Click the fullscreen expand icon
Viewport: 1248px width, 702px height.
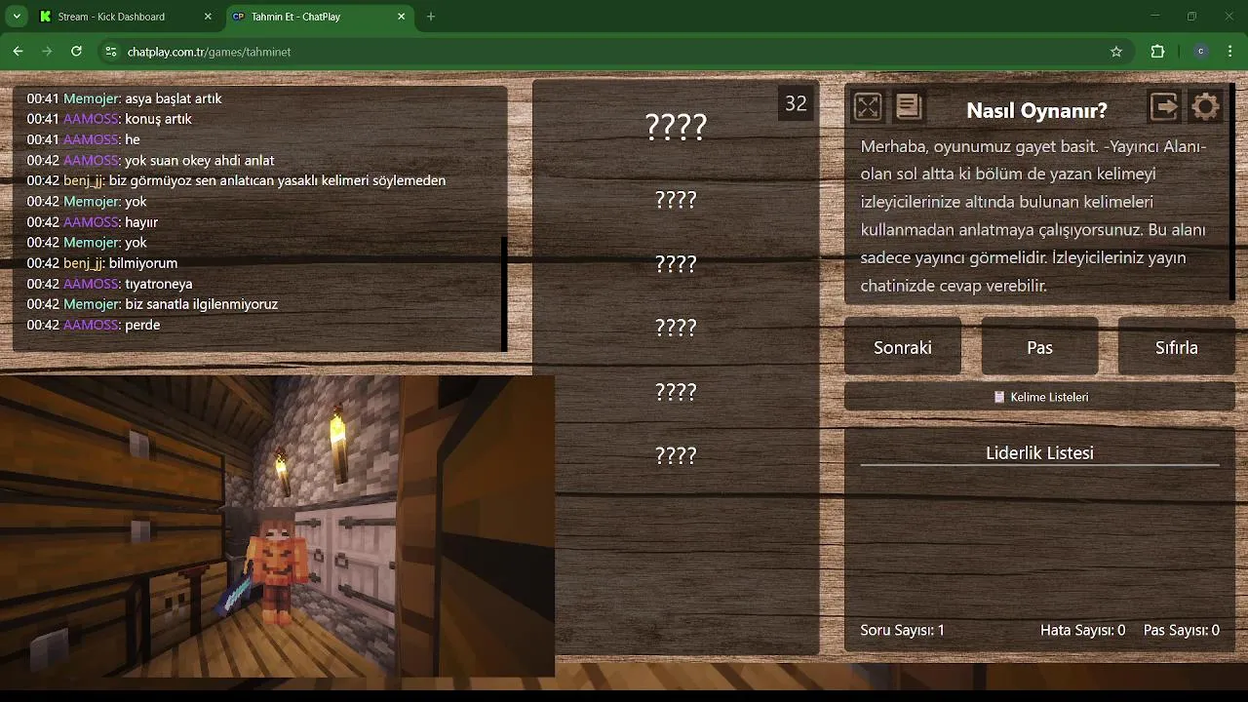867,106
